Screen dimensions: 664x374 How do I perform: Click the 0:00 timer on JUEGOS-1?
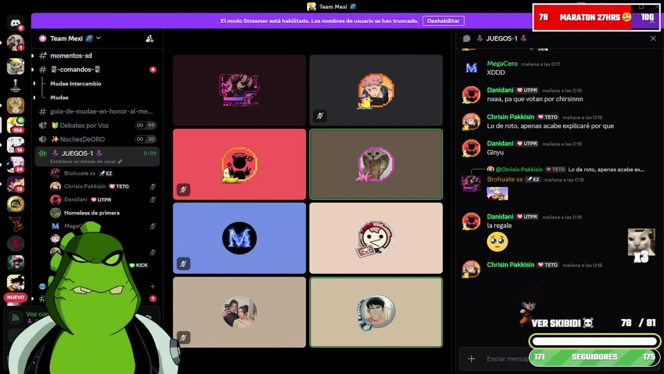(150, 153)
